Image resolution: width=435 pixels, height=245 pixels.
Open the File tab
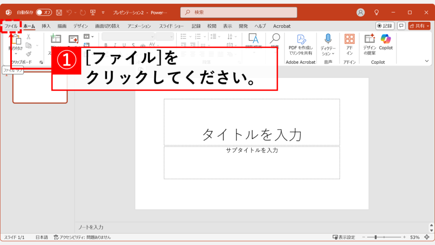(11, 26)
